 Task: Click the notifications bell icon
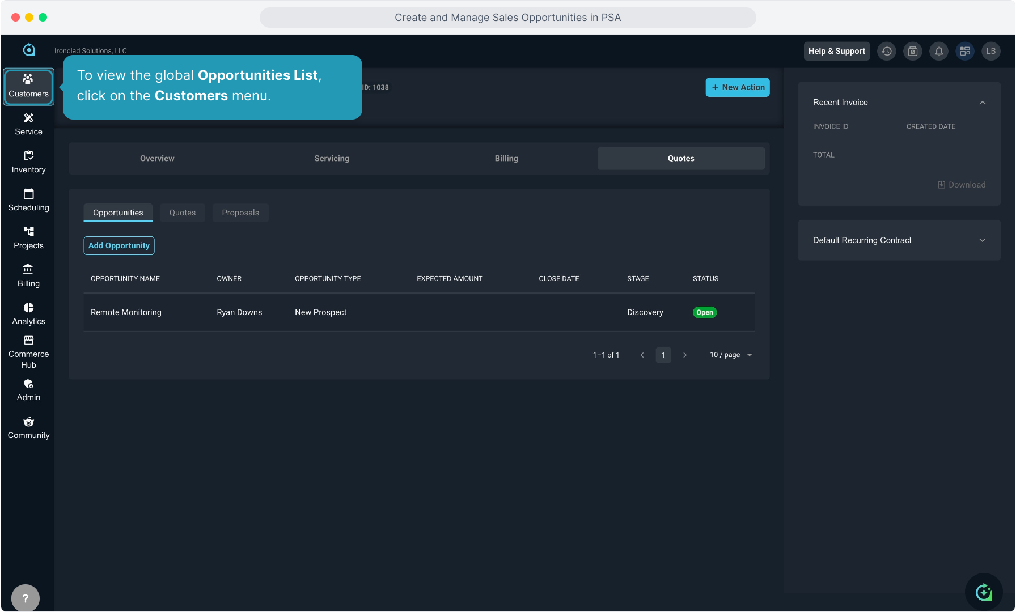coord(939,51)
